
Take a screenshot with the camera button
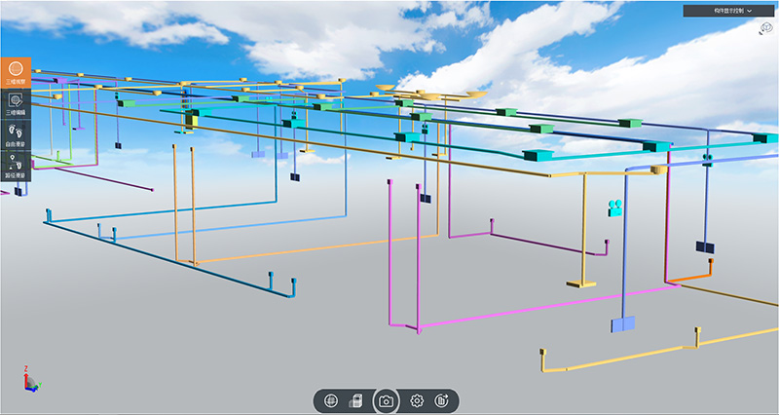click(387, 400)
